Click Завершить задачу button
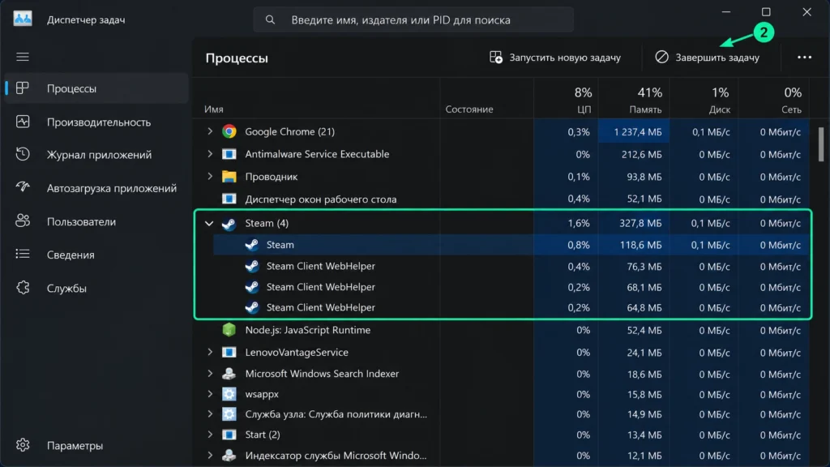 pos(707,58)
